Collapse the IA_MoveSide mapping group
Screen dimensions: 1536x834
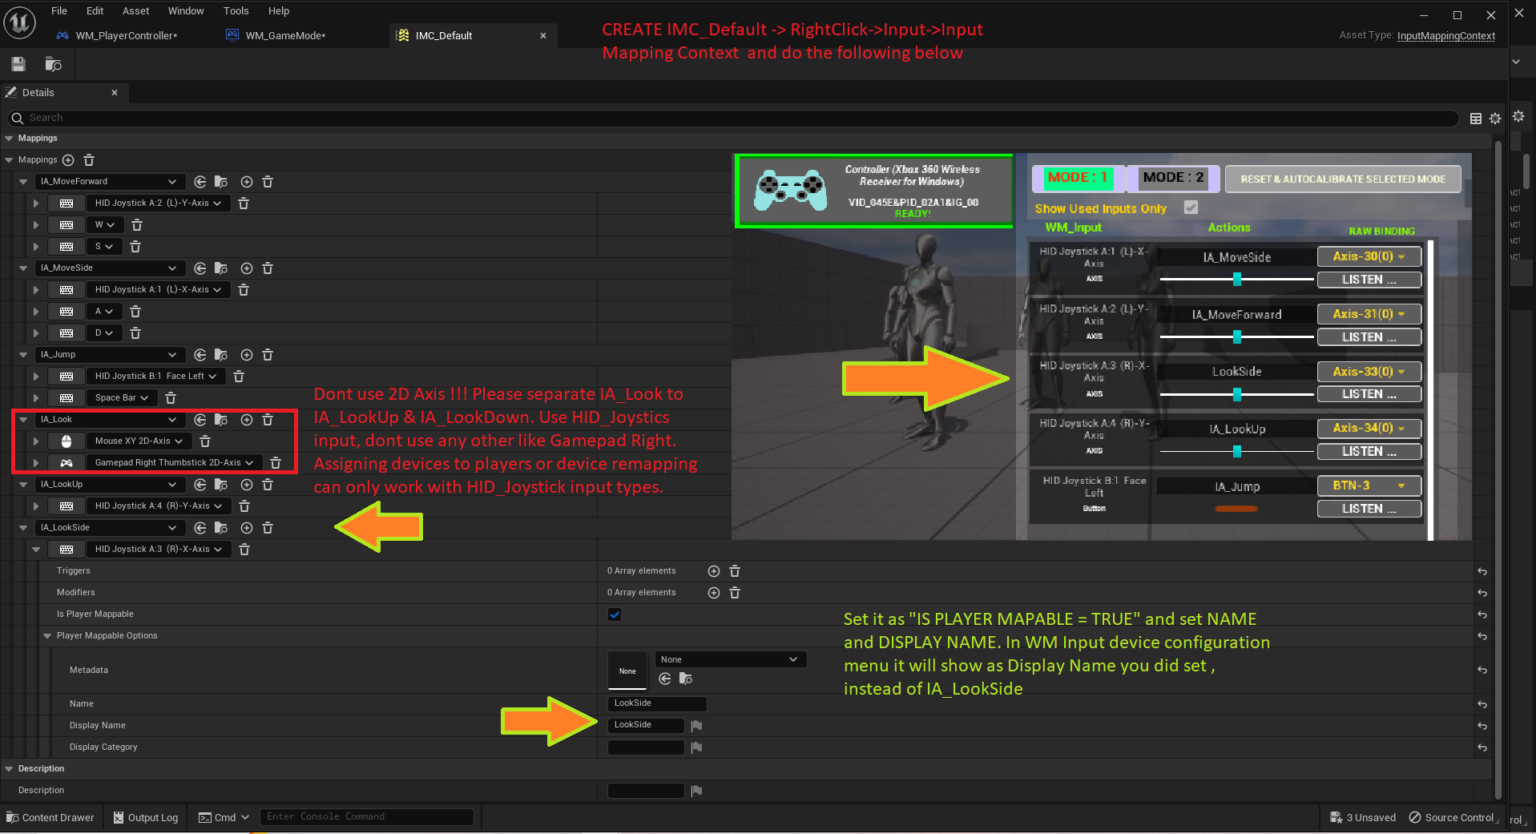tap(23, 268)
